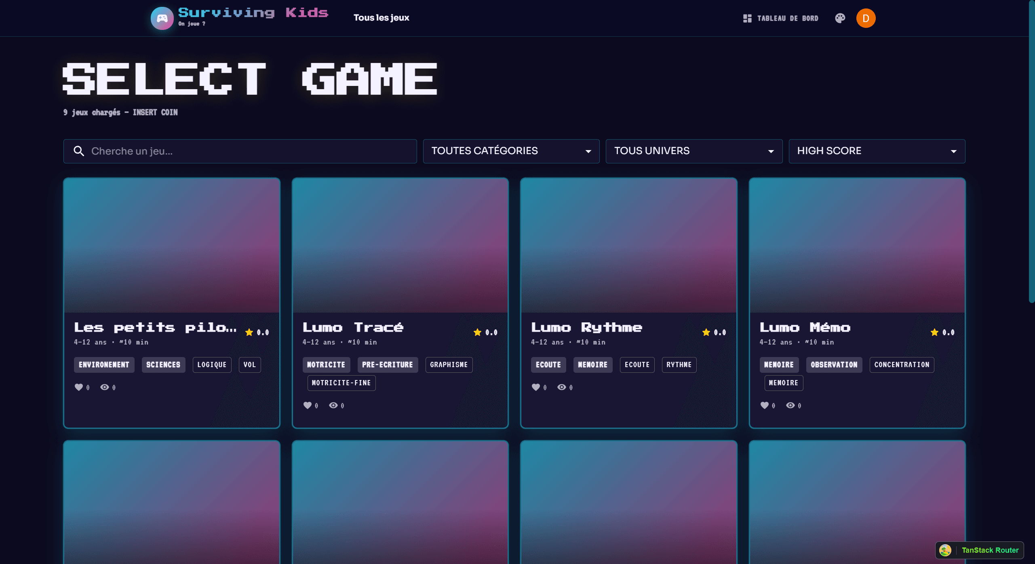Expand the Toutes Catégories dropdown
Image resolution: width=1035 pixels, height=564 pixels.
(x=511, y=151)
